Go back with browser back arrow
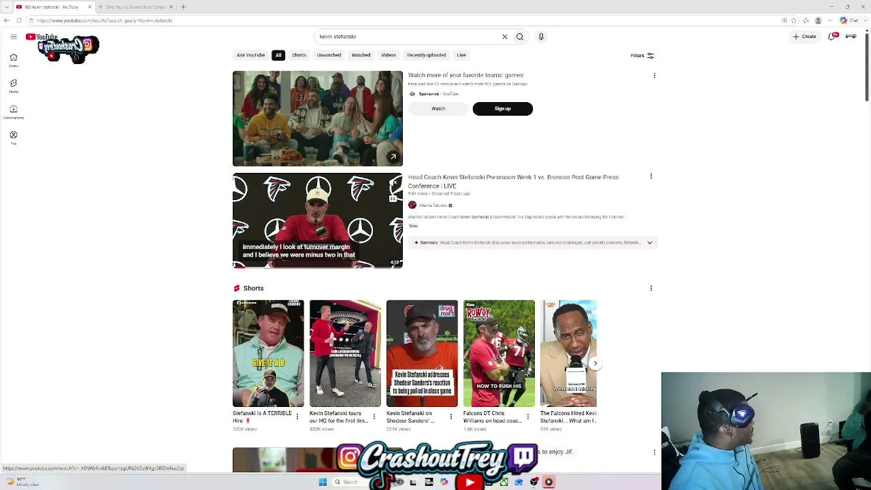This screenshot has height=490, width=871. [x=6, y=20]
